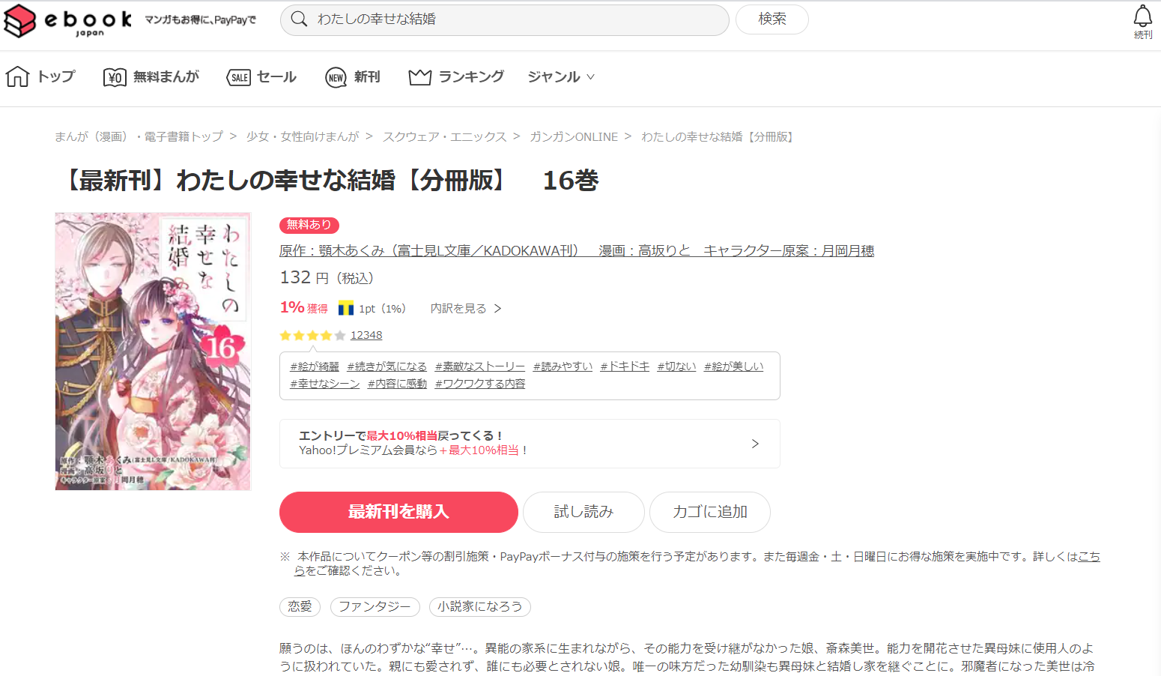Click the 1% 獲得 text

click(303, 307)
